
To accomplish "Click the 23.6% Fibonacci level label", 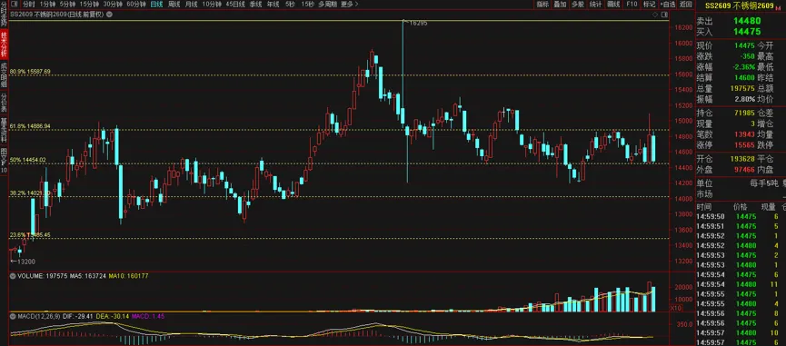I will 30,234.
